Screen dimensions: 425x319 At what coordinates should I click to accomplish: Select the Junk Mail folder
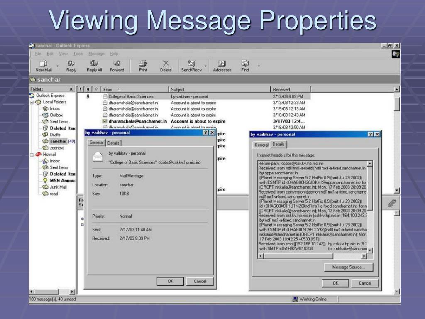coord(55,187)
